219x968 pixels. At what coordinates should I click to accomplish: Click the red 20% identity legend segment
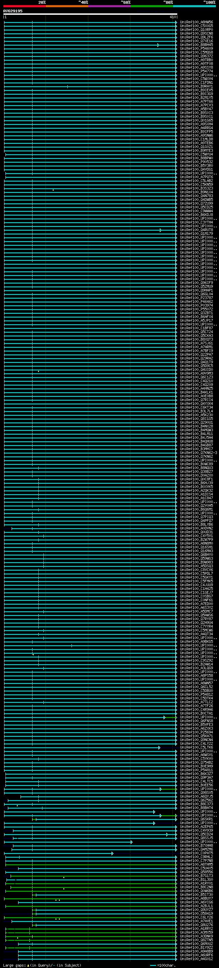coord(24,7)
